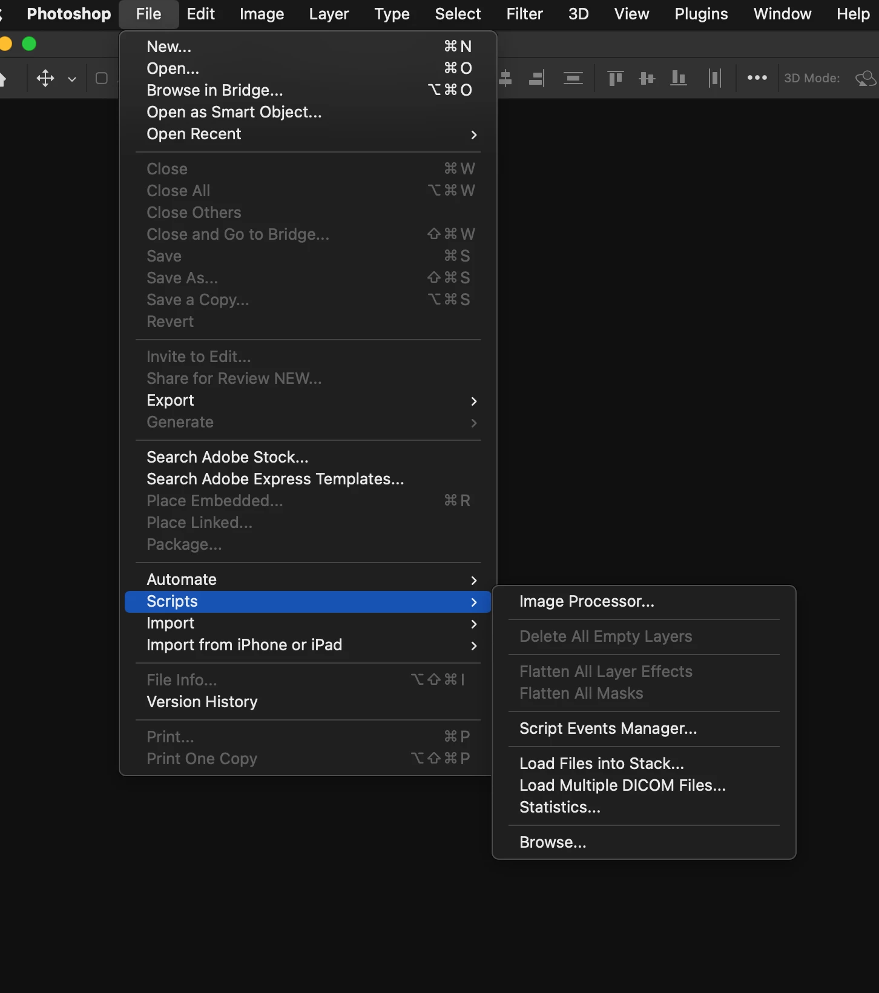The height and width of the screenshot is (993, 879).
Task: Open the Move tool preset picker chevron
Action: click(x=72, y=79)
